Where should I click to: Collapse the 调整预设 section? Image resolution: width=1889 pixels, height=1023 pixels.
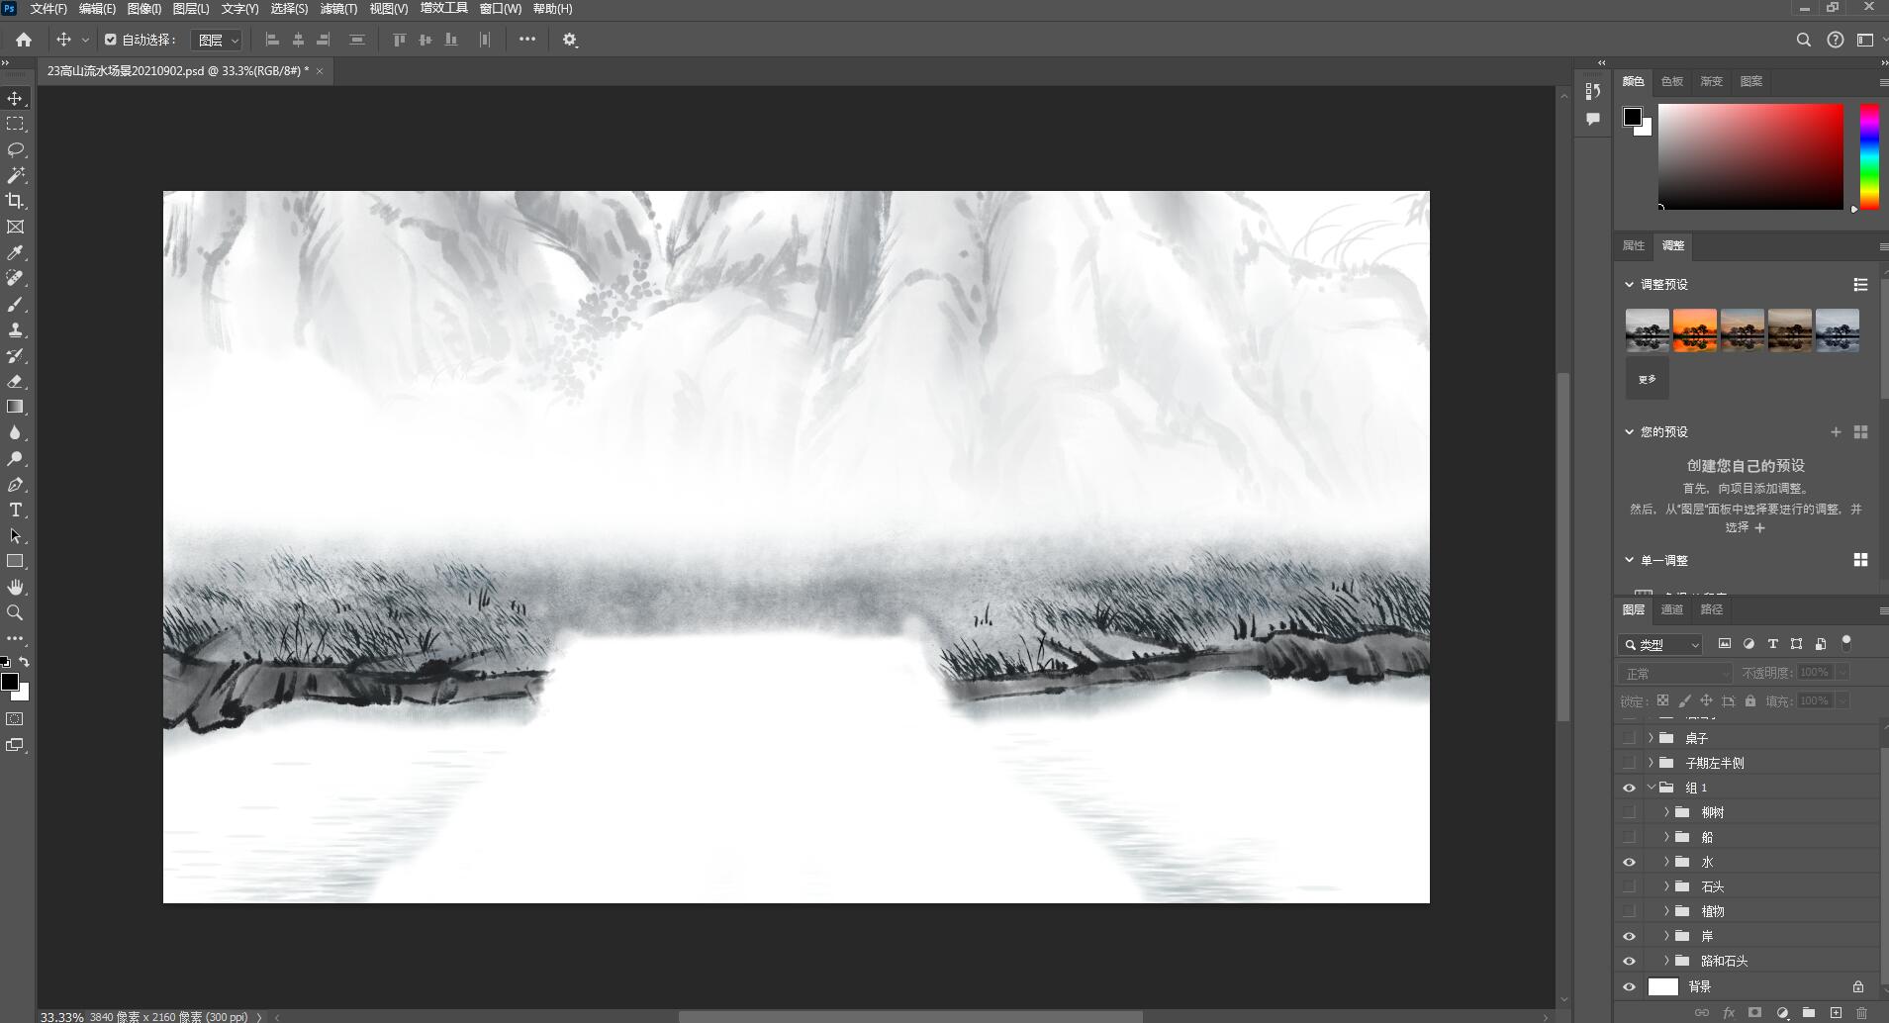tap(1630, 284)
